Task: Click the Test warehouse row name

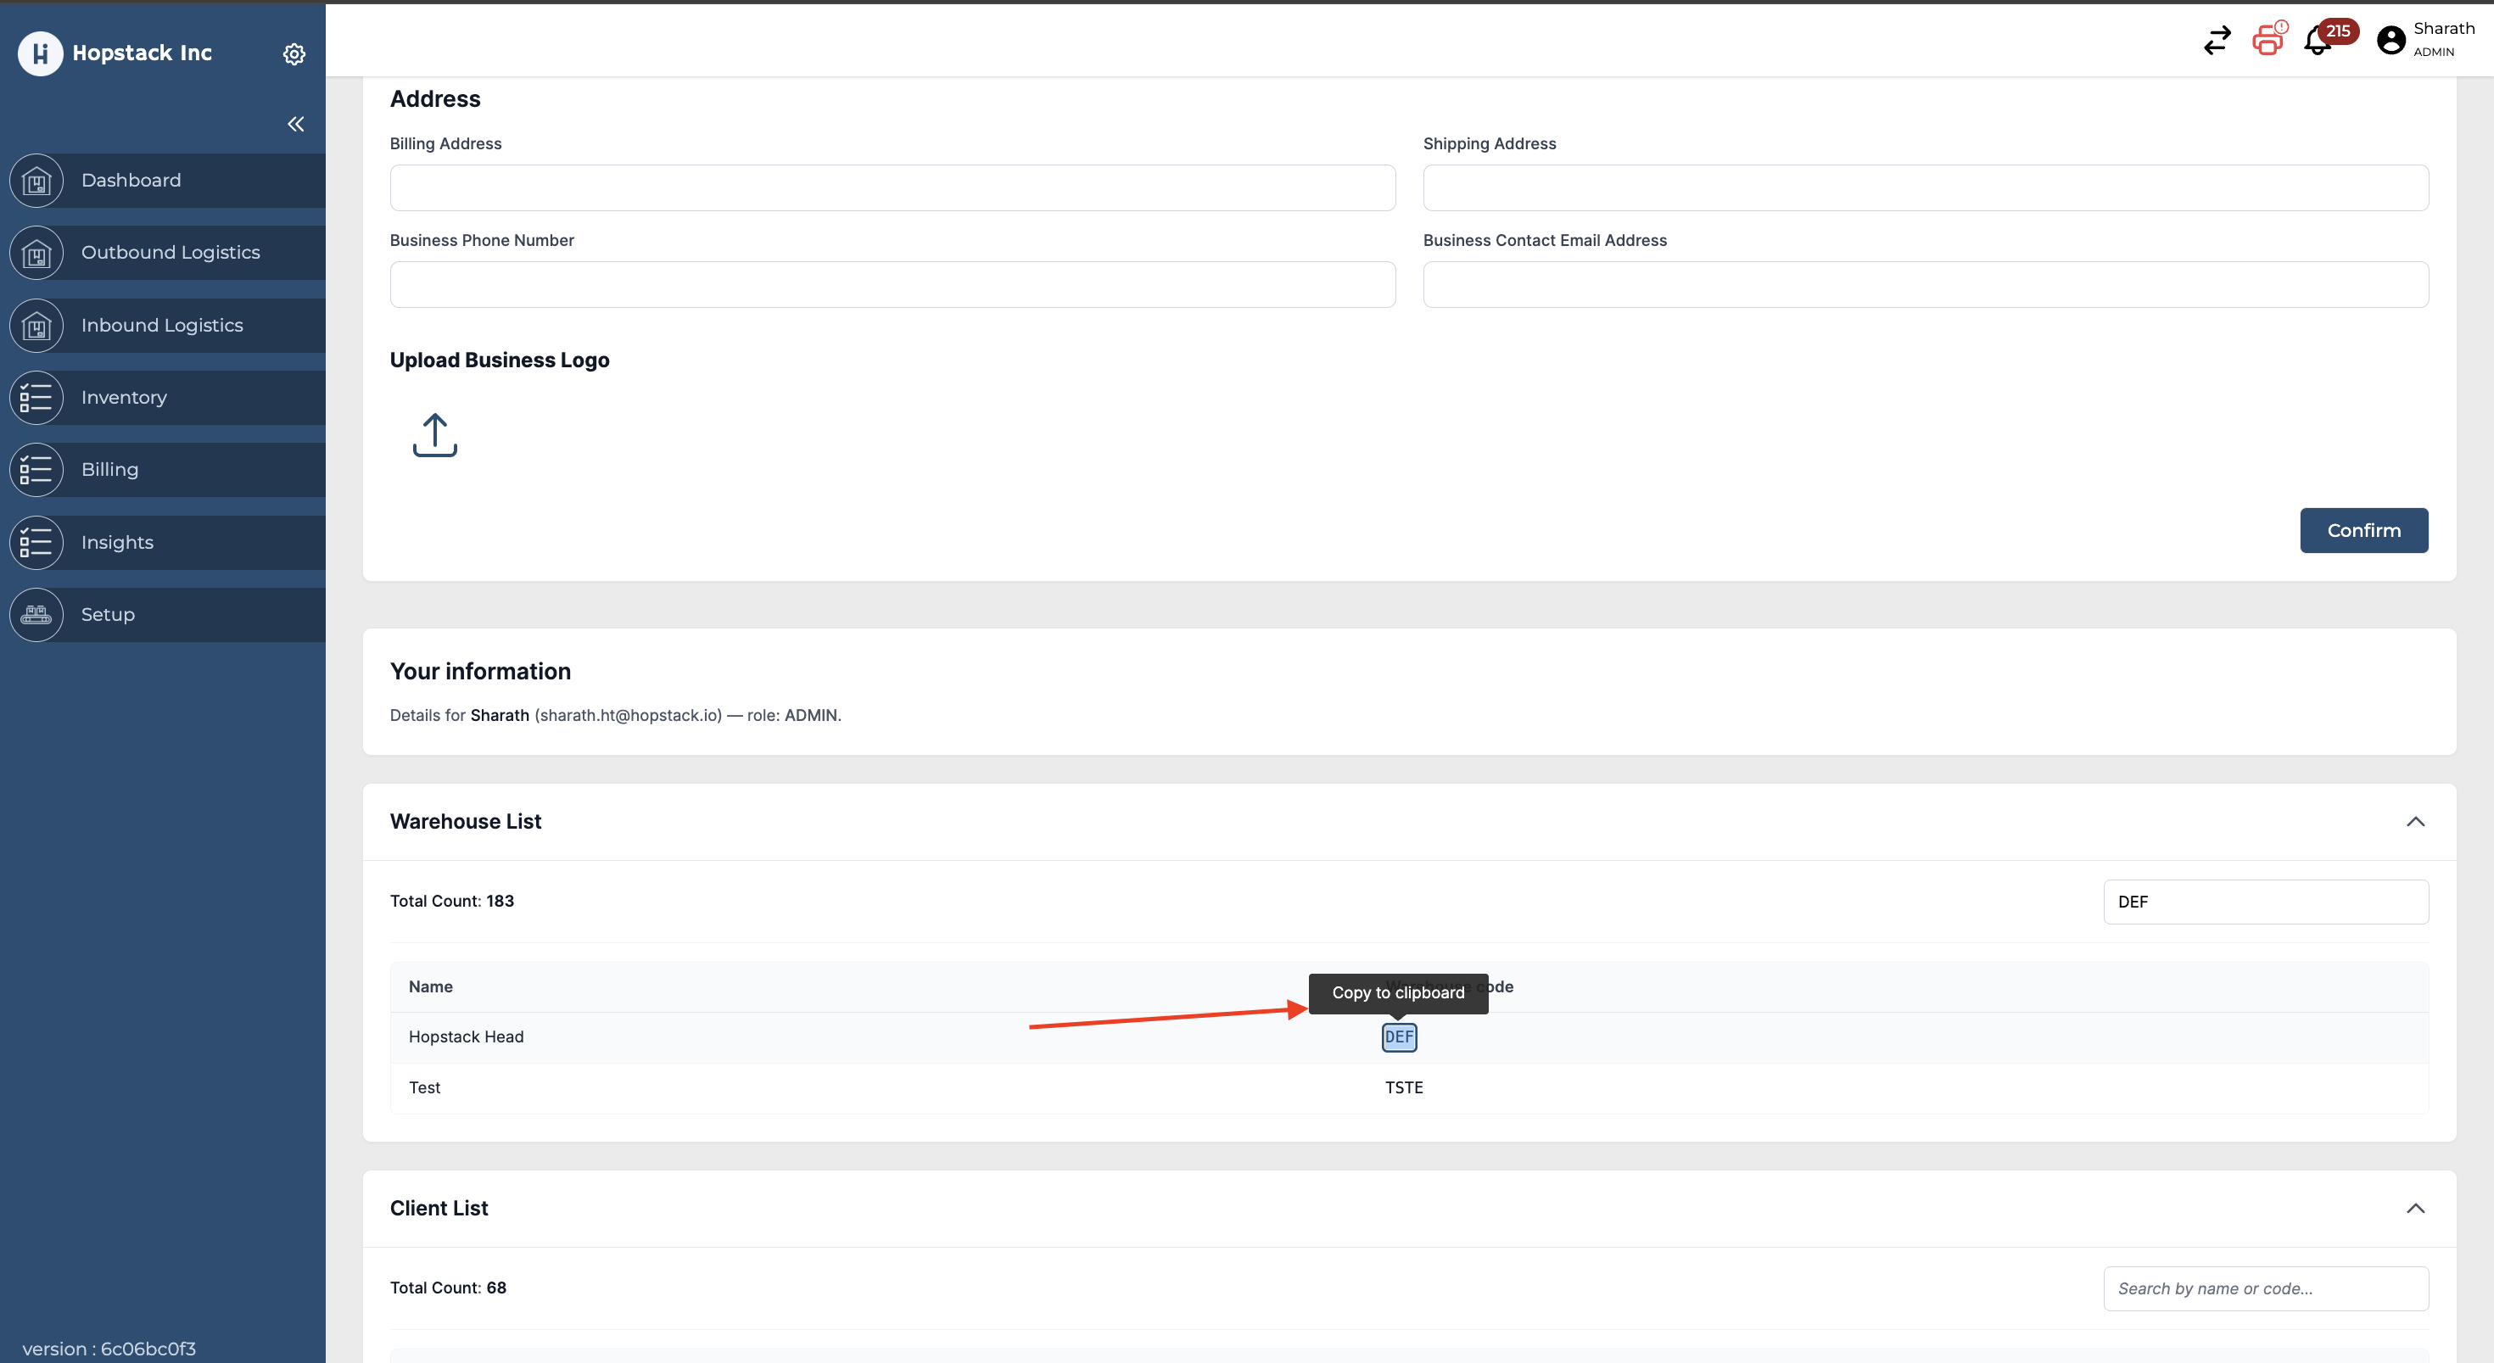Action: [x=424, y=1088]
